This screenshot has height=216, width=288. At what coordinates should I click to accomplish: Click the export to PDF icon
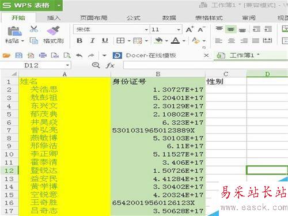pos(31,55)
